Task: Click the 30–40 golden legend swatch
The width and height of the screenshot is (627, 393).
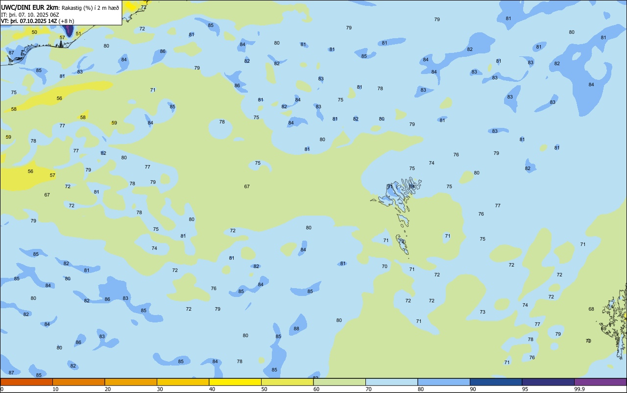Action: 183,382
